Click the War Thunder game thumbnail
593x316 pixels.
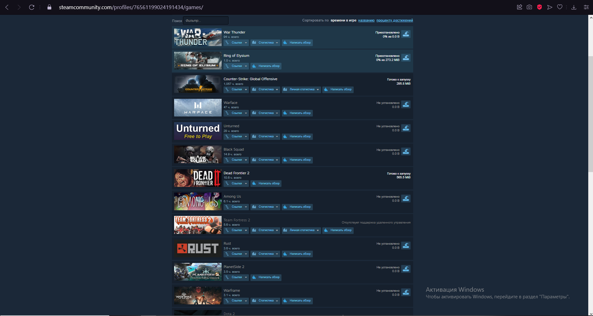coord(198,37)
